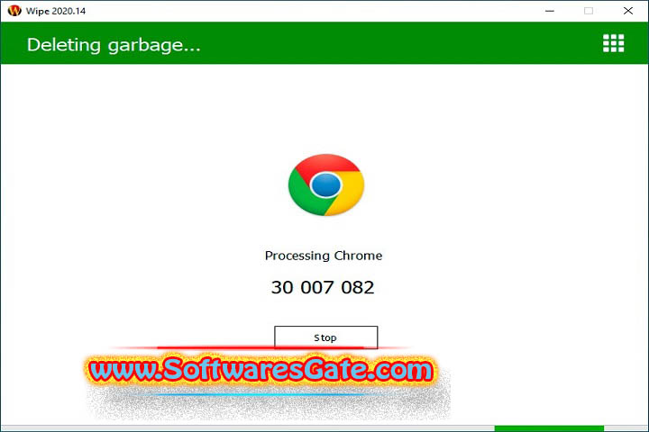Open the grid menu icon
Screen dimensions: 649x432
(x=613, y=43)
